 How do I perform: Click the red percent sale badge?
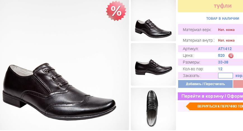[116, 11]
